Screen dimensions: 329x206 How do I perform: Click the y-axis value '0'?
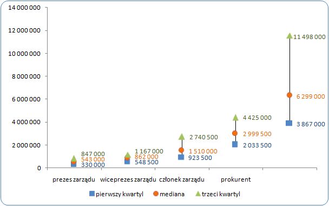pos(39,168)
